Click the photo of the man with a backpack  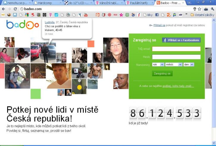pos(17,76)
